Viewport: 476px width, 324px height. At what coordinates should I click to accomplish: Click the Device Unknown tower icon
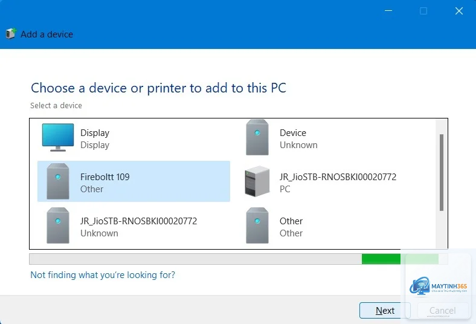(x=257, y=137)
